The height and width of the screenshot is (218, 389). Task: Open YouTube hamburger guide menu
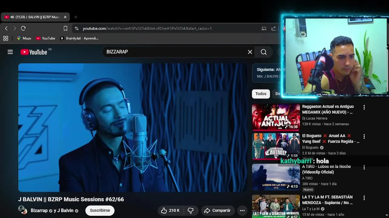point(10,52)
